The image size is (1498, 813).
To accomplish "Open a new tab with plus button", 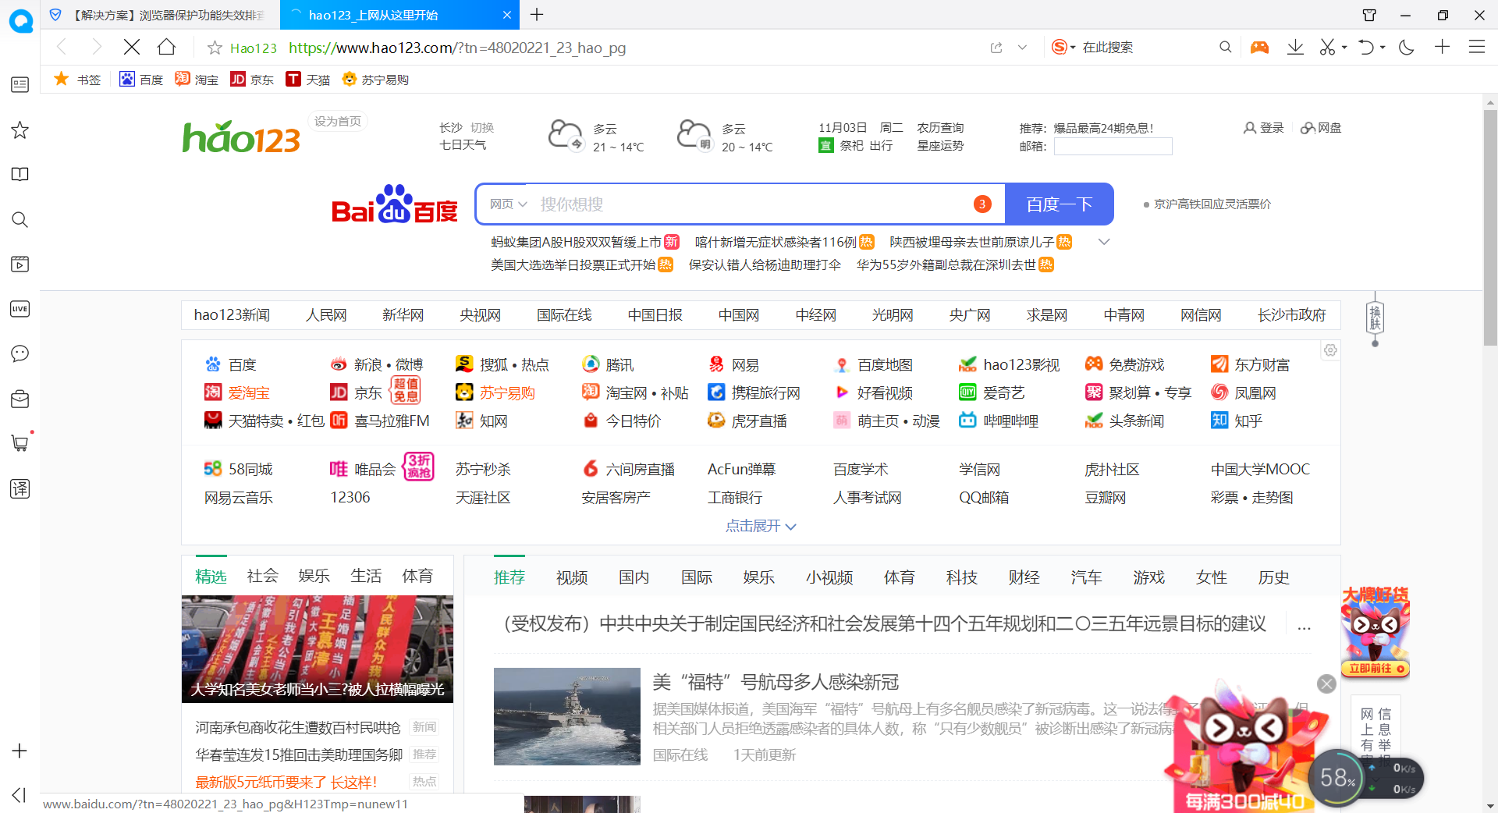I will 538,15.
